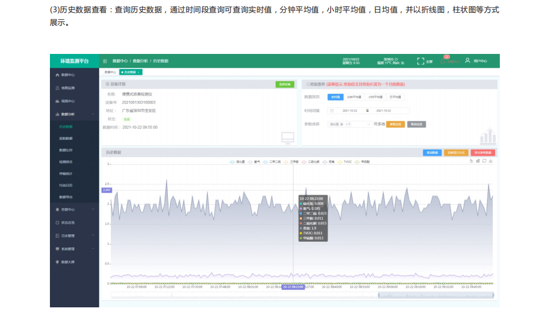The image size is (548, 323).
Task: Expand the 系统管理 sidebar chevron
Action: point(93,249)
